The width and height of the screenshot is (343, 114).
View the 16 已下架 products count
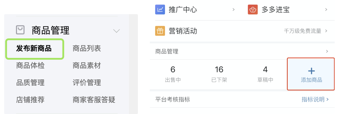pos(219,74)
